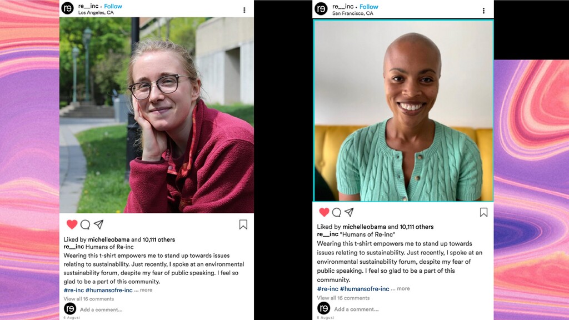The height and width of the screenshot is (320, 569).
Task: Follow re__inc on the San Francisco post
Action: point(369,7)
